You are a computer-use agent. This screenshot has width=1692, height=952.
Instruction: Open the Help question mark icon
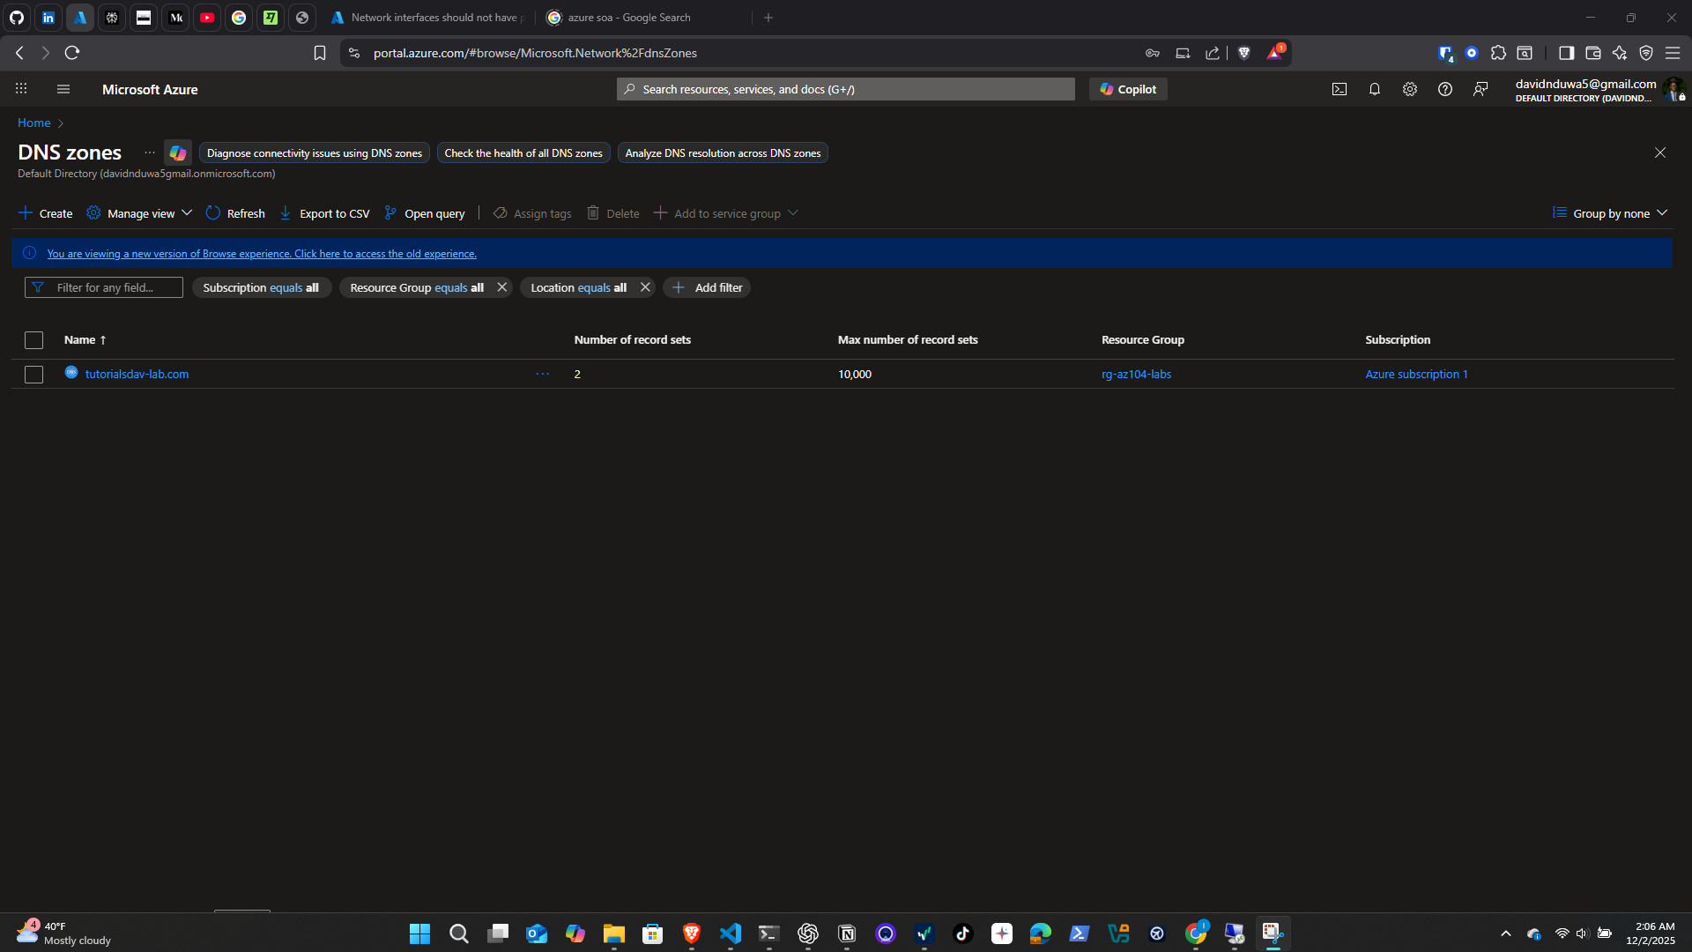click(1445, 89)
